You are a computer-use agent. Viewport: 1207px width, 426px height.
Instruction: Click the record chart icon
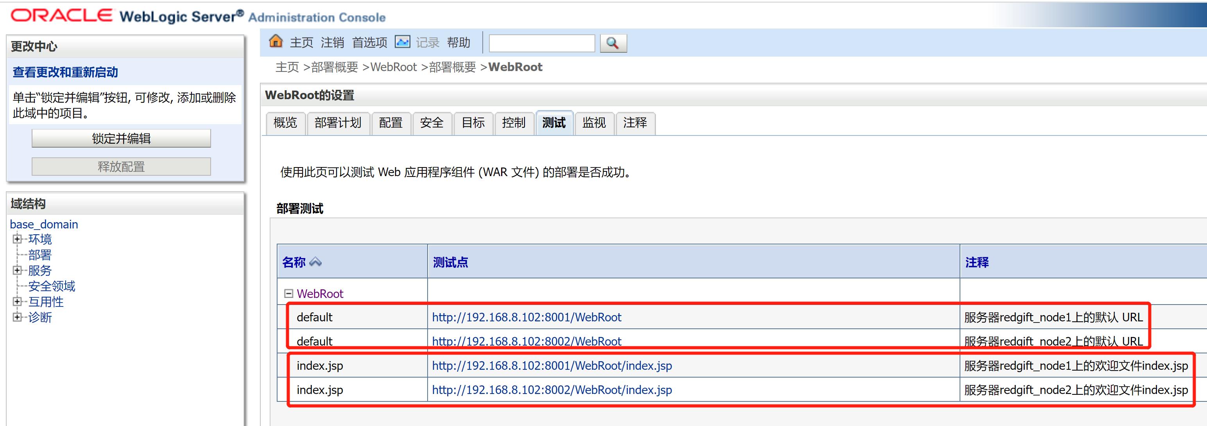tap(403, 42)
